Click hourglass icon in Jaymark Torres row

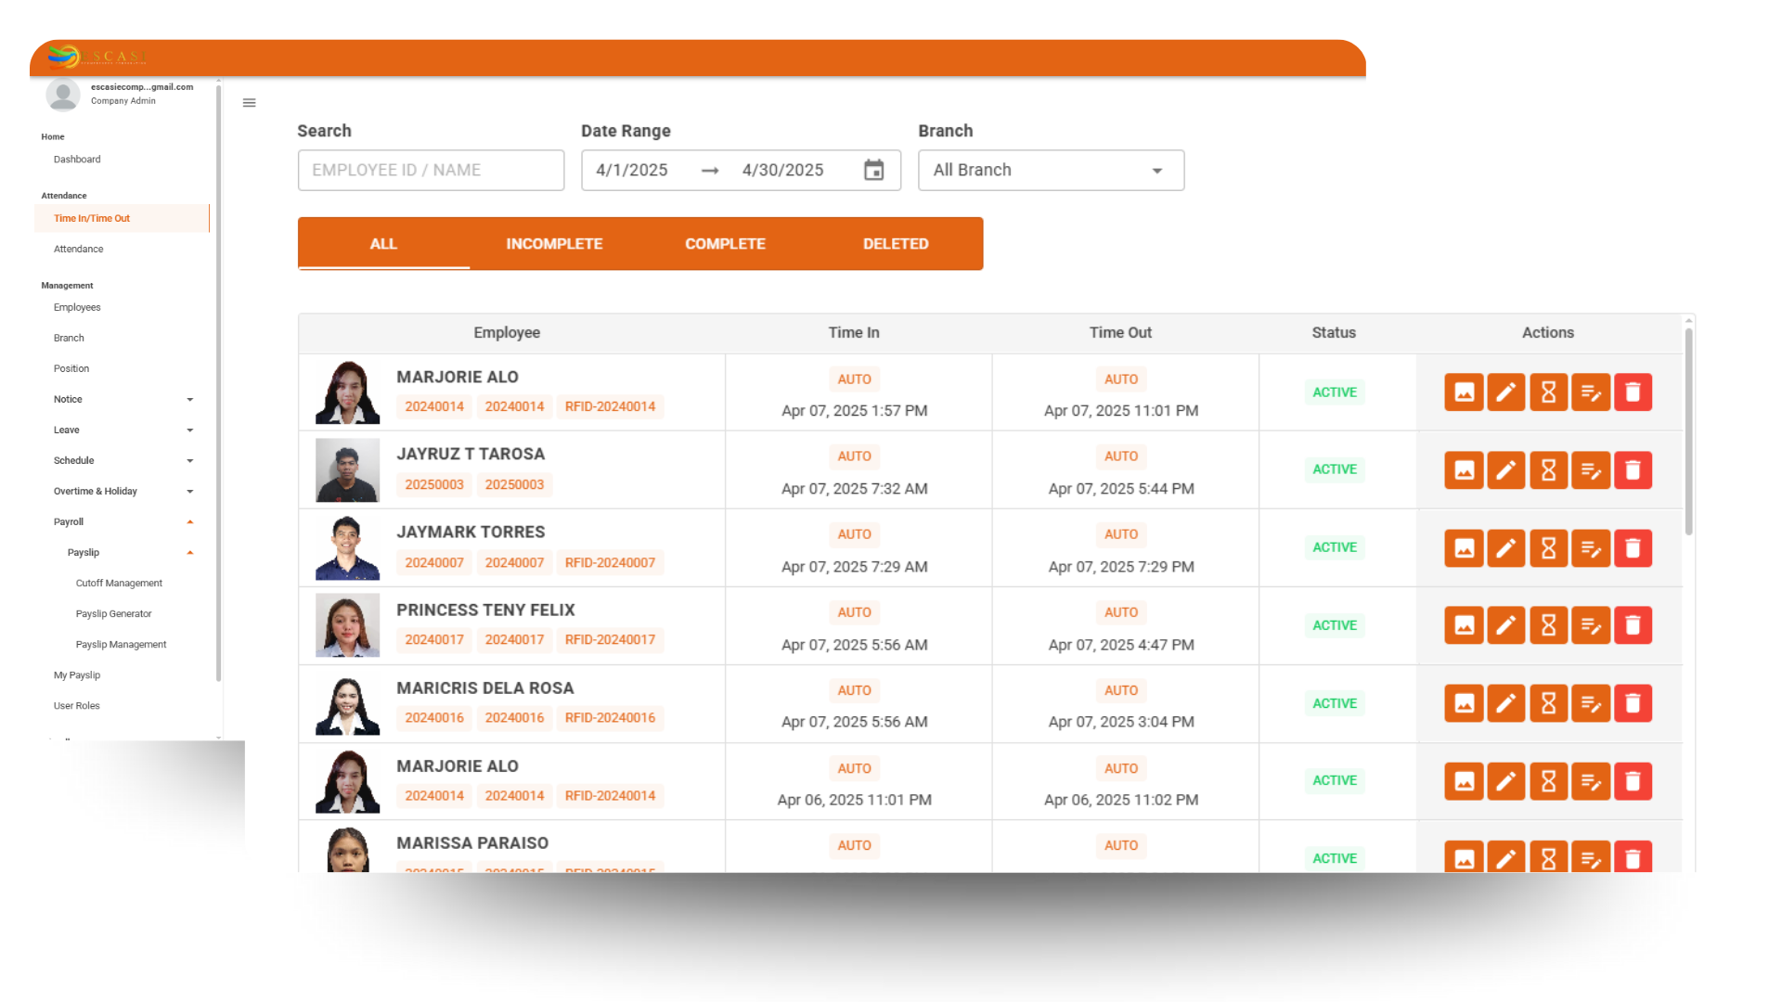tap(1548, 548)
